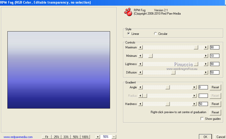Click the right arrow of Maximum slider
The height and width of the screenshot is (139, 226).
tap(206, 47)
